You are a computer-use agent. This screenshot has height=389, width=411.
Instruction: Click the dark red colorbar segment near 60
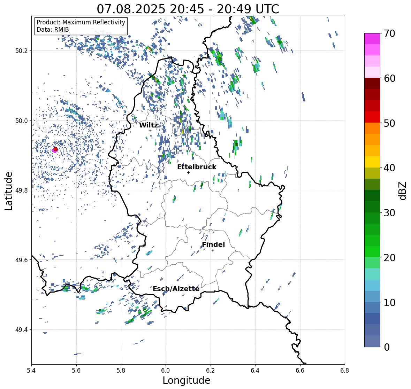372,84
